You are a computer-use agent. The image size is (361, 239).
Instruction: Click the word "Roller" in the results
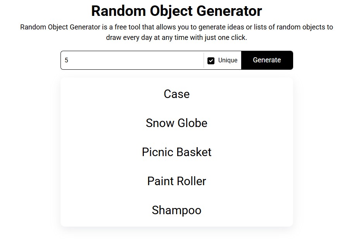pyautogui.click(x=192, y=181)
